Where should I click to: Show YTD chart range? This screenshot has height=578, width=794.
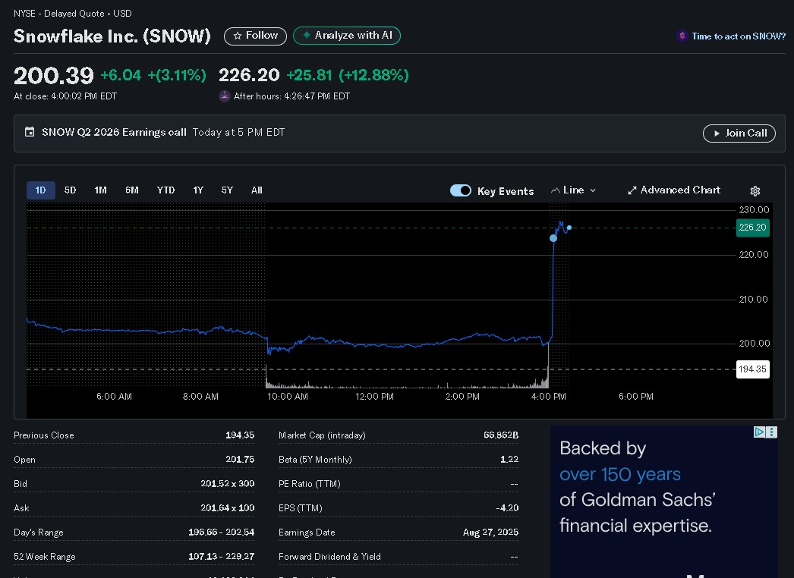(165, 190)
